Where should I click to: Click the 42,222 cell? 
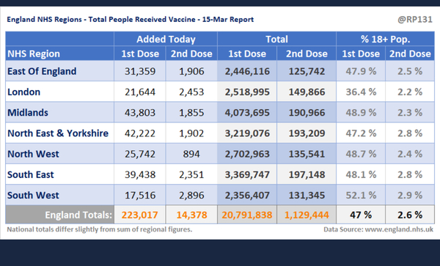point(140,133)
